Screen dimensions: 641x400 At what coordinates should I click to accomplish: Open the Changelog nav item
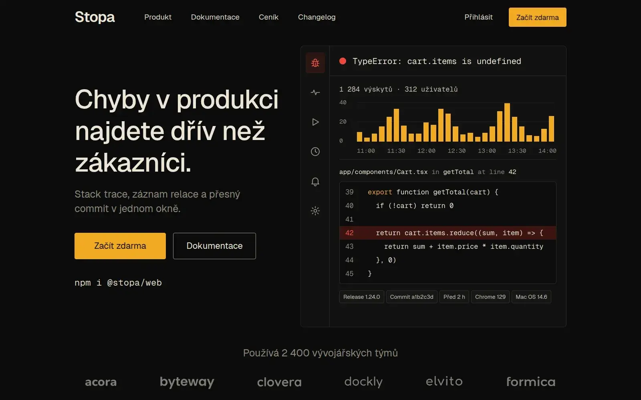(x=316, y=17)
